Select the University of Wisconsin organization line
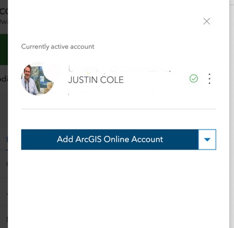The height and width of the screenshot is (228, 234). click(x=120, y=69)
